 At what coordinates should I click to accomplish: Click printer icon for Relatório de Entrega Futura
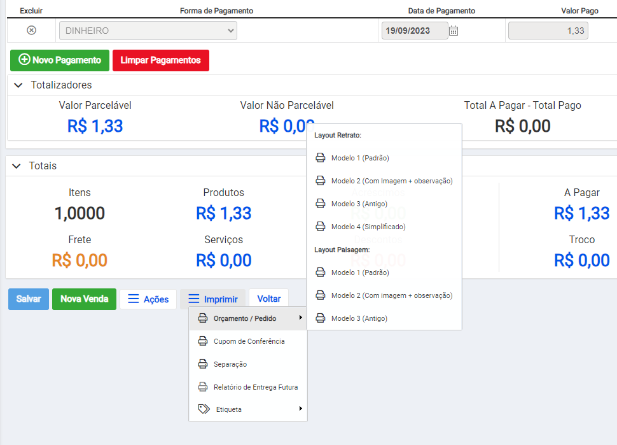pyautogui.click(x=203, y=387)
